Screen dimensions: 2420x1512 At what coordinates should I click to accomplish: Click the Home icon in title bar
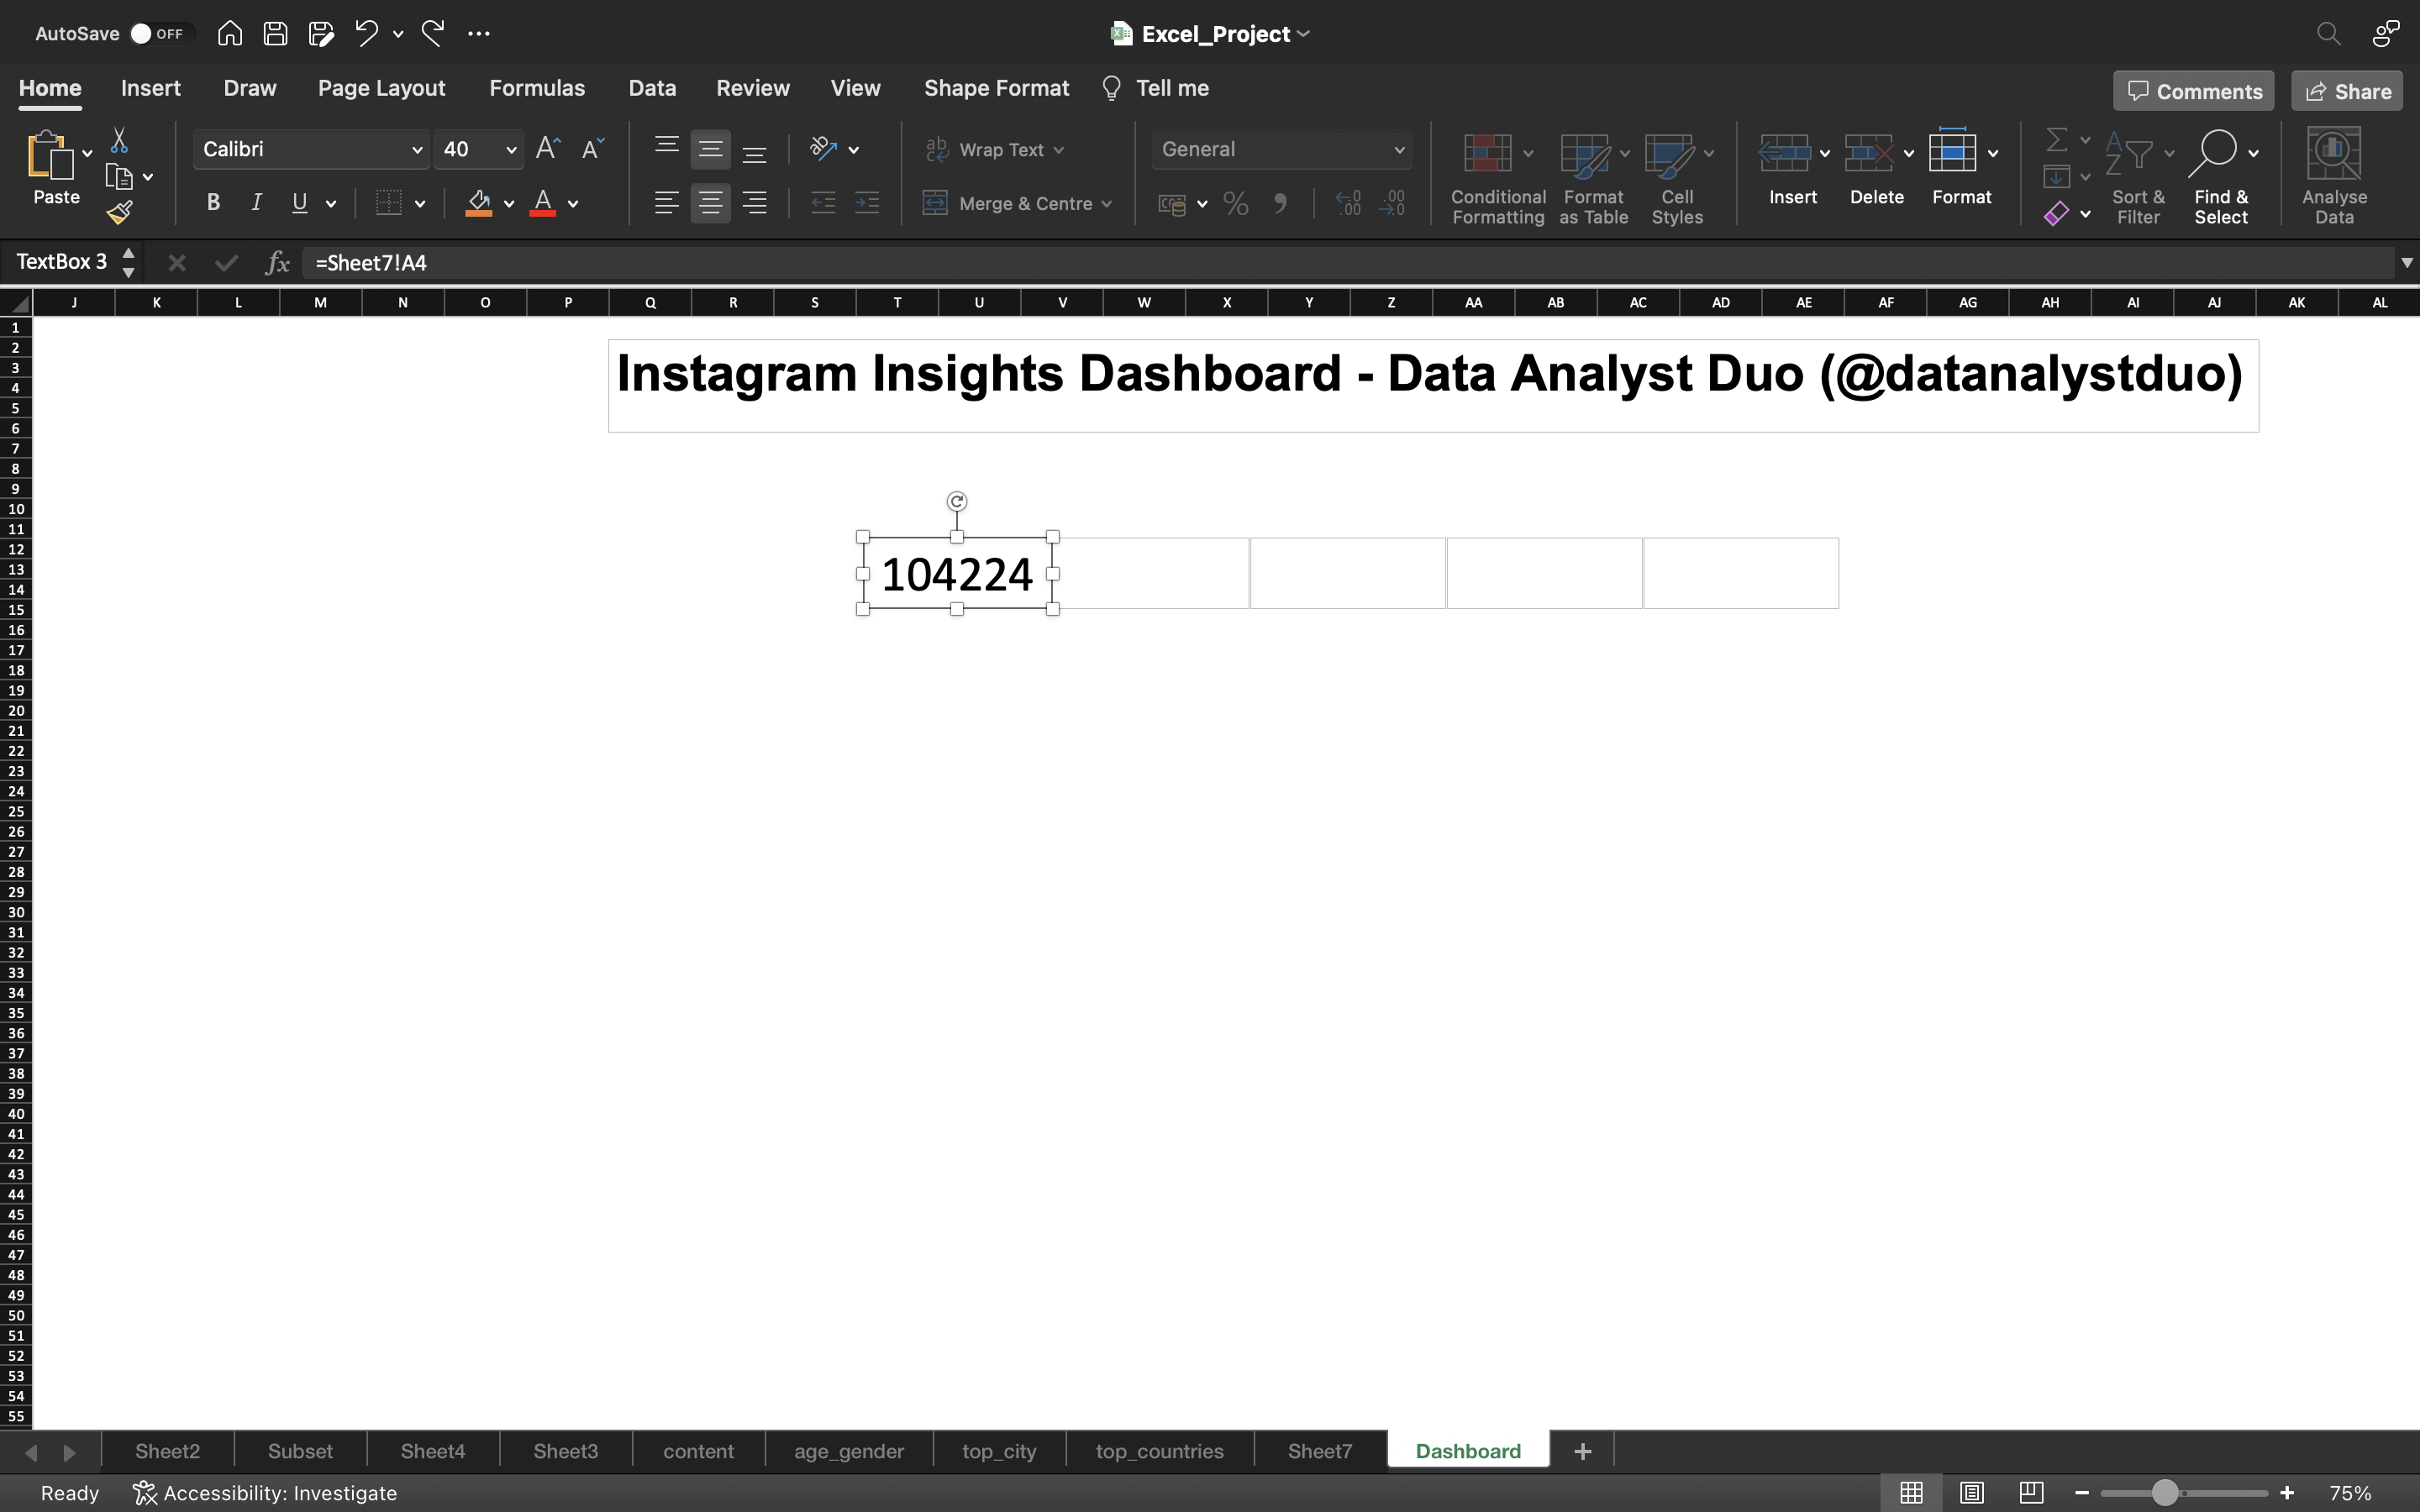pos(230,33)
